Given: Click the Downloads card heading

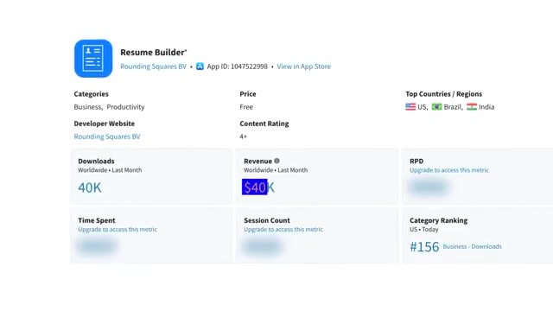Looking at the screenshot, I should pos(96,162).
